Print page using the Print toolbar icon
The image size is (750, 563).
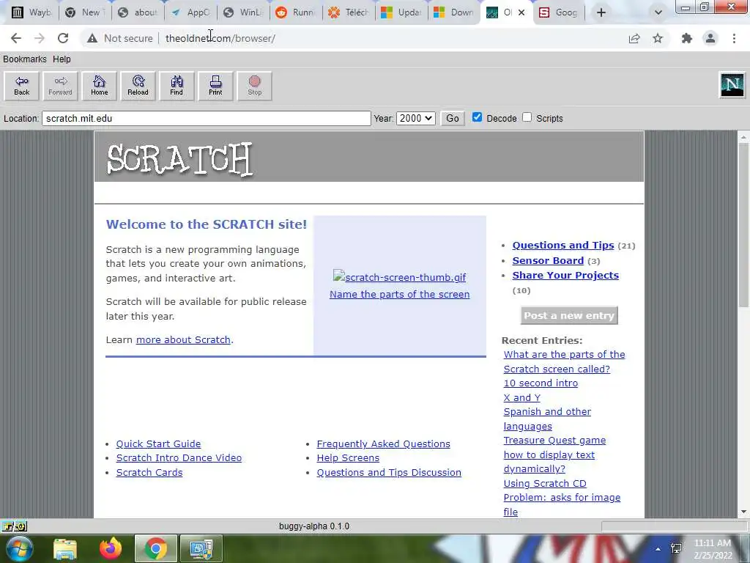pyautogui.click(x=215, y=87)
